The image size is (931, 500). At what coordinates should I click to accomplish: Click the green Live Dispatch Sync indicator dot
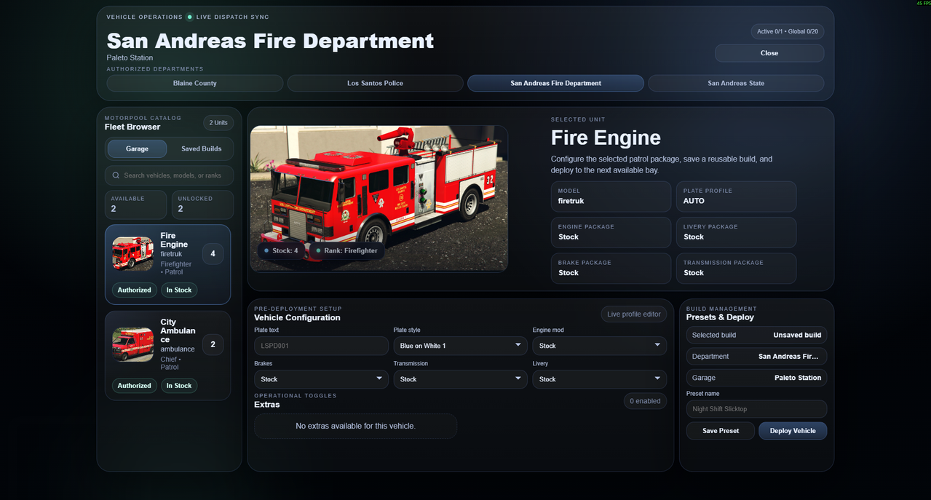point(190,17)
